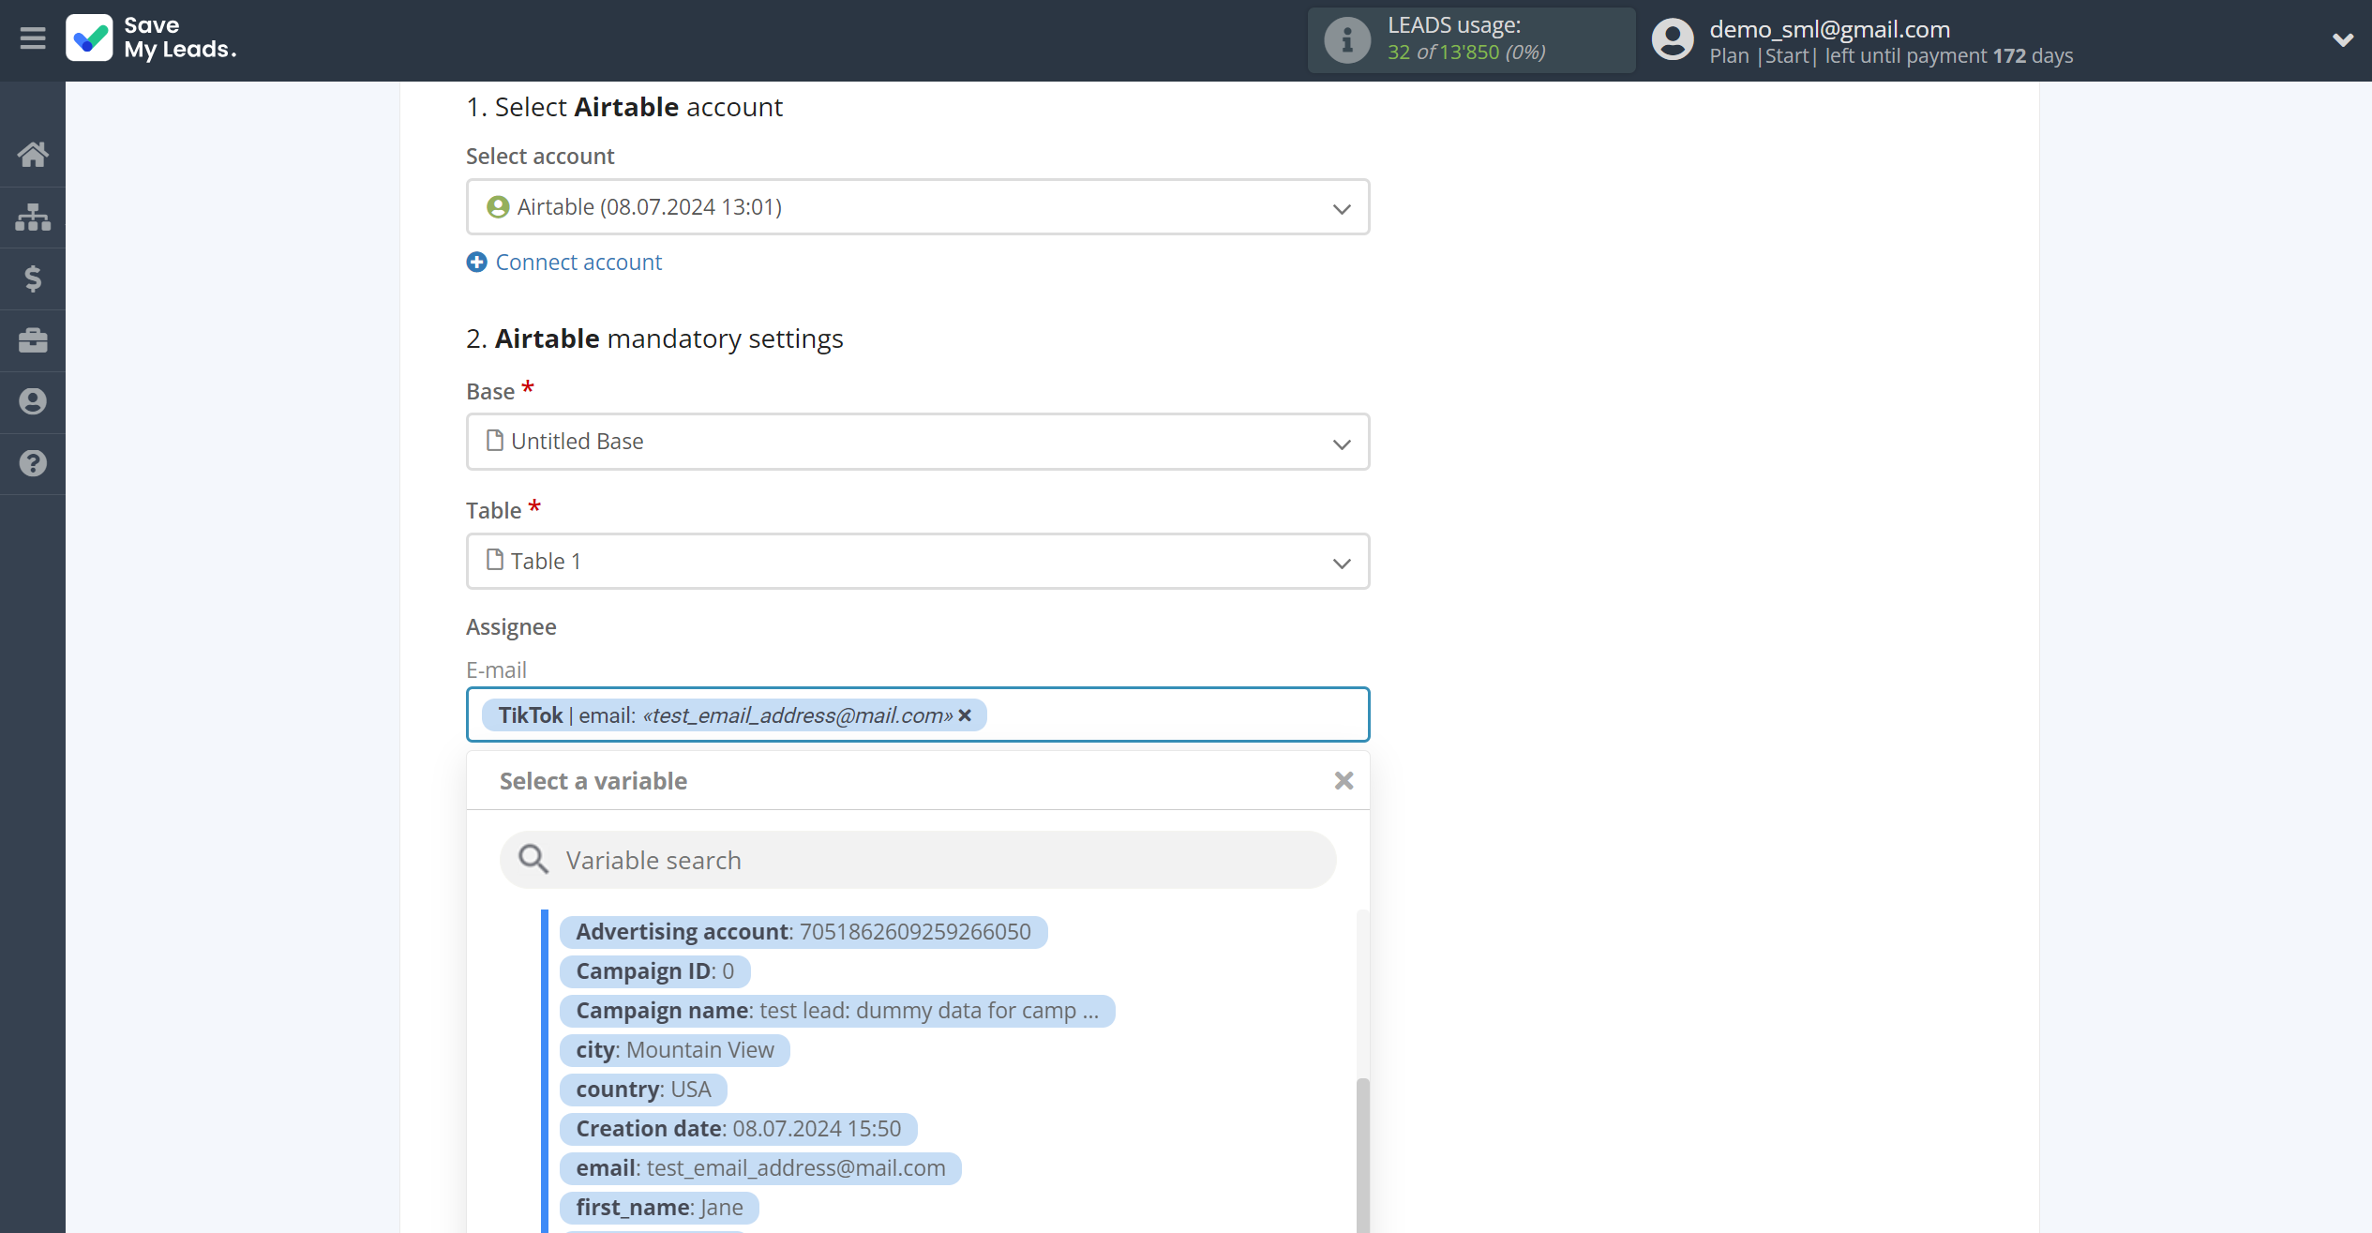Select the first_name variable

click(x=659, y=1208)
